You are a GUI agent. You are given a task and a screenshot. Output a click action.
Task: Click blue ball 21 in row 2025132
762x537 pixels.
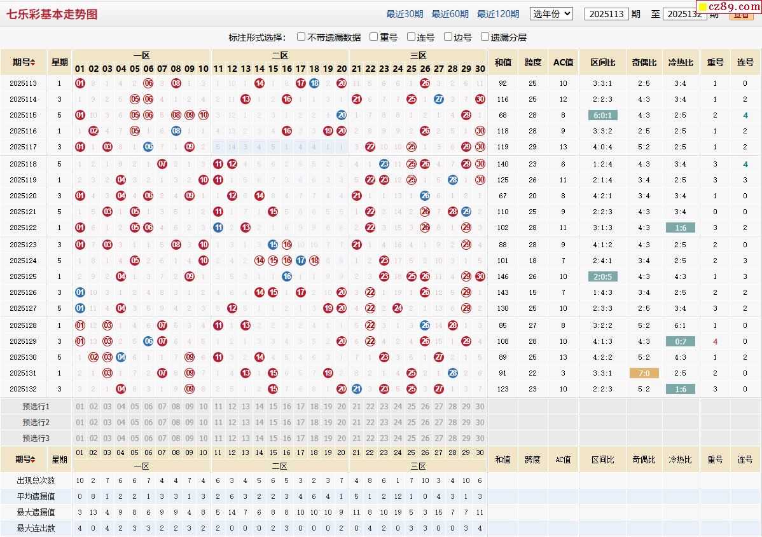[x=356, y=389]
